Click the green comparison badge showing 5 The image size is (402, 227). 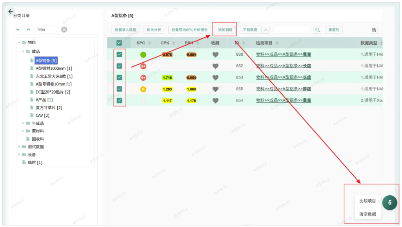391,202
